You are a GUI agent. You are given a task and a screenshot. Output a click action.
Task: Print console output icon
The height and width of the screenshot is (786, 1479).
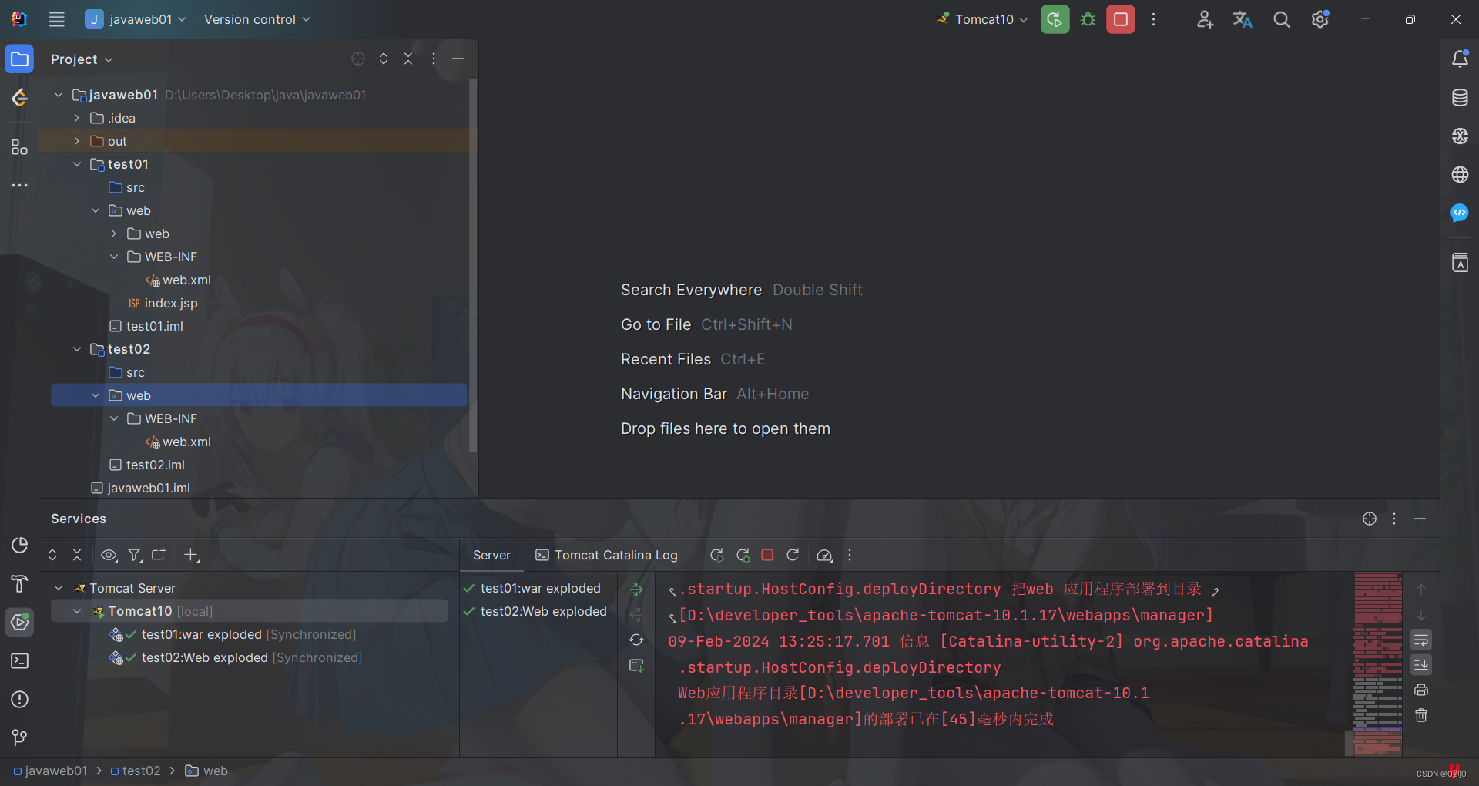(x=1421, y=690)
